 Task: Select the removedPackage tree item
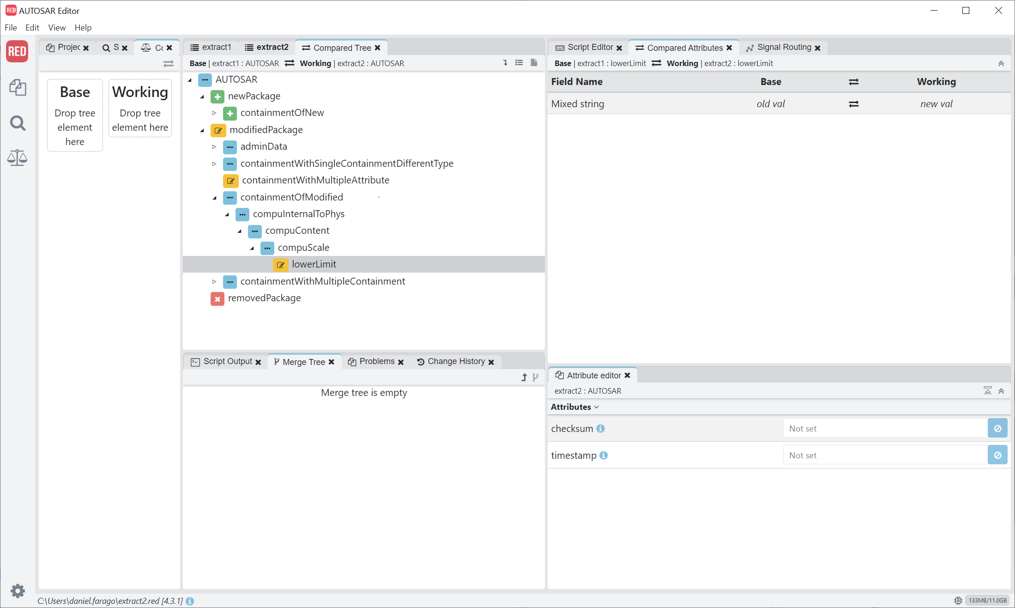264,298
